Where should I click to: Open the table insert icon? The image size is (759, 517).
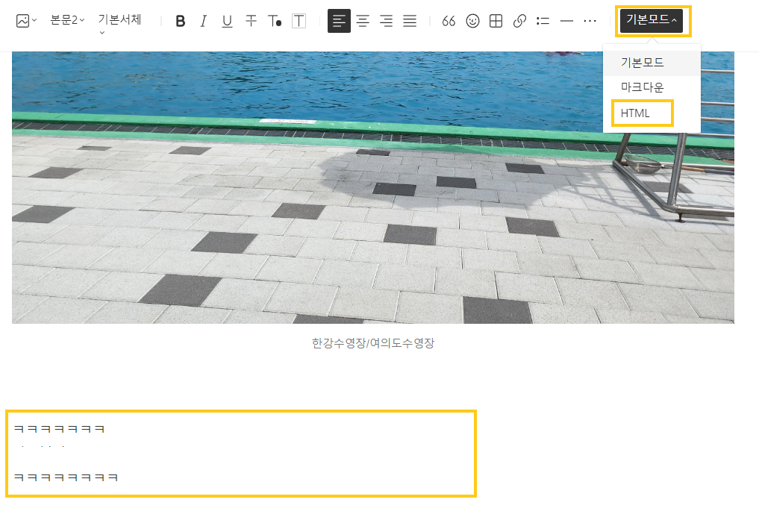coord(496,21)
